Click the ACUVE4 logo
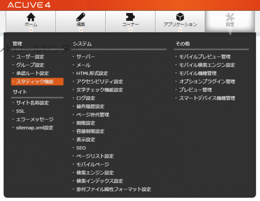Screen dimensions: 260x201 tap(29, 5)
